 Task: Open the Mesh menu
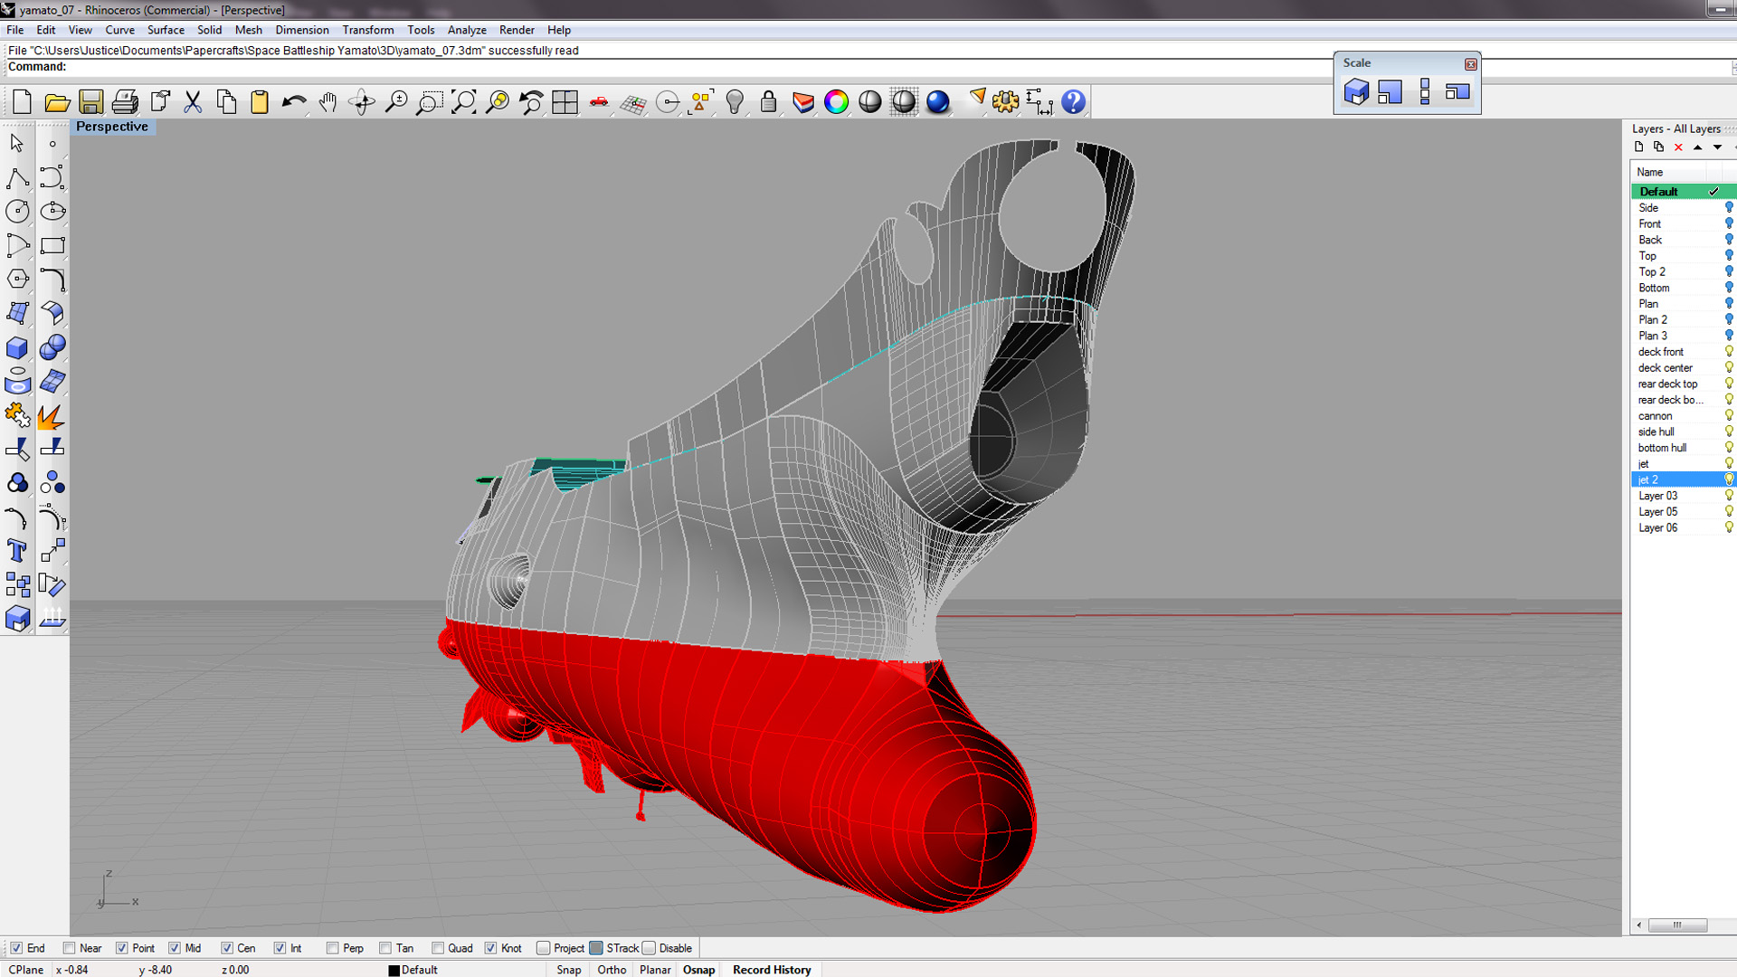248,30
